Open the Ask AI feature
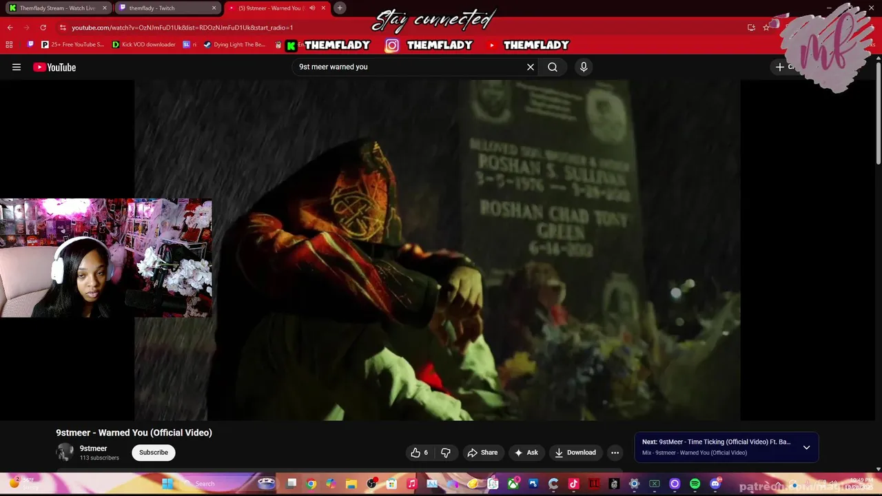Image resolution: width=882 pixels, height=496 pixels. pos(526,453)
